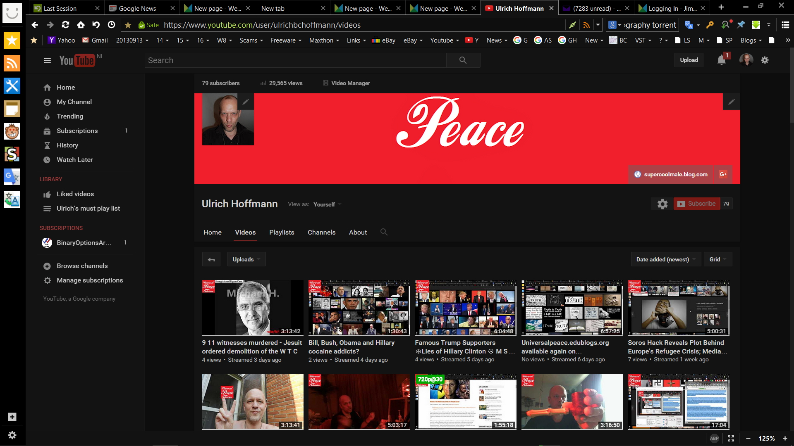The width and height of the screenshot is (794, 446).
Task: Open the Date added (newest) sort dropdown
Action: coord(665,259)
